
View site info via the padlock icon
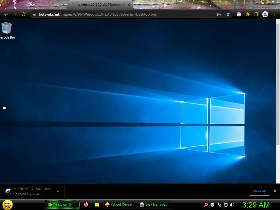34,14
